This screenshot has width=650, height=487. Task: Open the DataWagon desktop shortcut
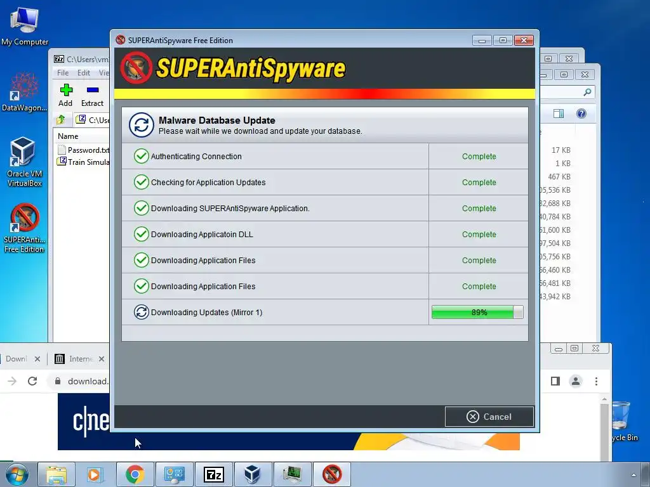click(x=25, y=92)
